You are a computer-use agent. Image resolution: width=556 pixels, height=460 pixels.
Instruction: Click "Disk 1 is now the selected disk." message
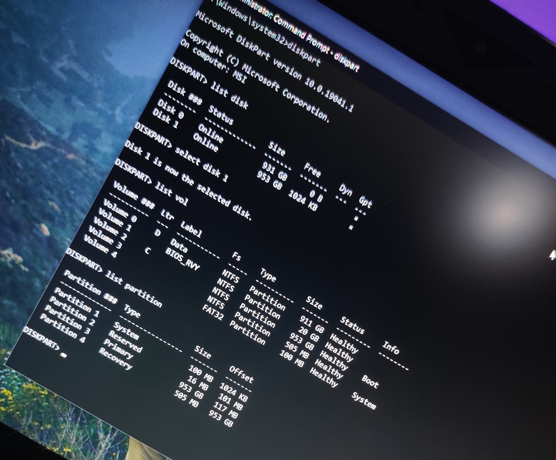coord(188,180)
